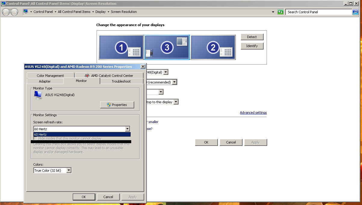Screen dimensions: 362x205
Task: Click the green Refresh icon
Action: pos(280,12)
